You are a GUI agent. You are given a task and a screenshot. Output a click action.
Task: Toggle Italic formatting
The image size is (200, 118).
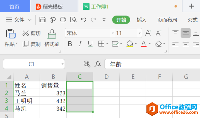(80, 44)
